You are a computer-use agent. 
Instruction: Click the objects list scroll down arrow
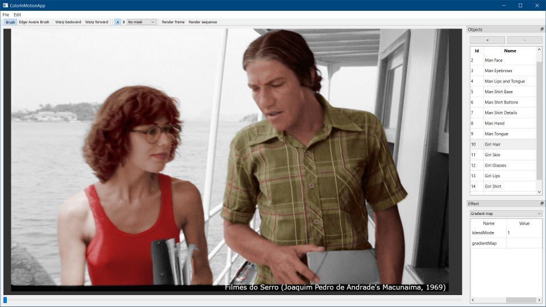pos(539,192)
